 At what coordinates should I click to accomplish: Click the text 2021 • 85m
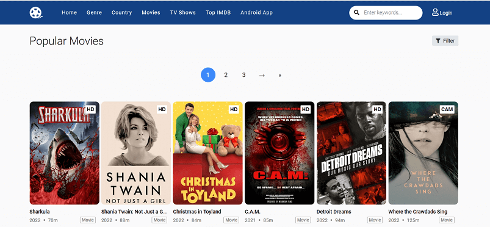click(259, 220)
